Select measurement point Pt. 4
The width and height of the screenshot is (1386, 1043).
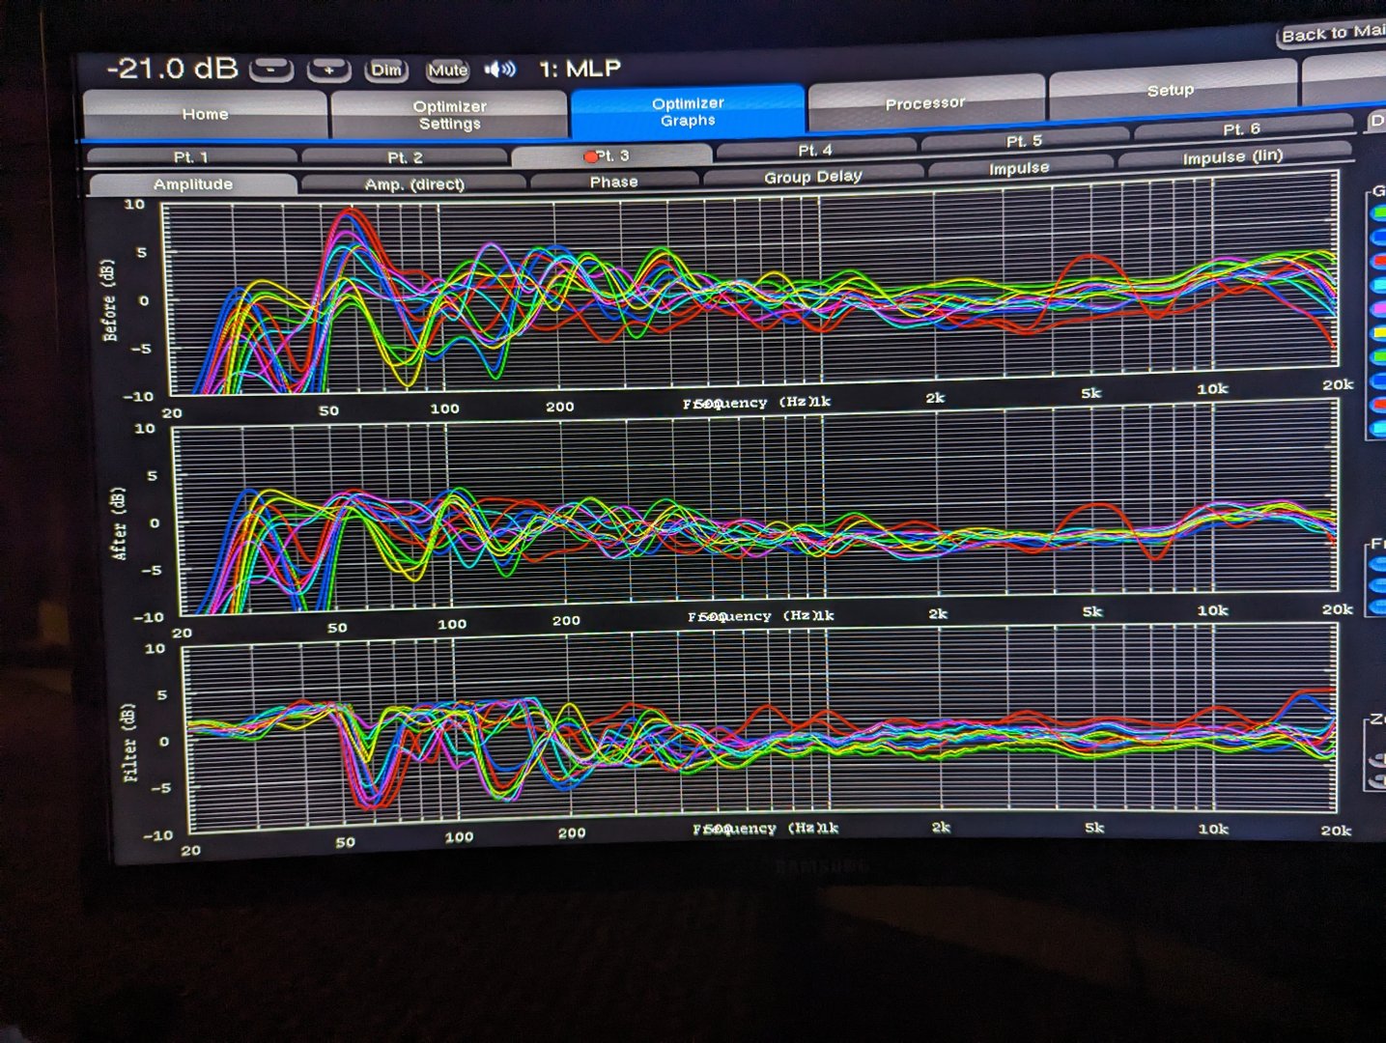(814, 151)
